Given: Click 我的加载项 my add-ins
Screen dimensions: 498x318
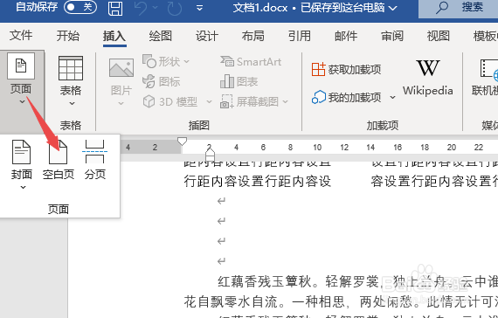Looking at the screenshot, I should 346,97.
